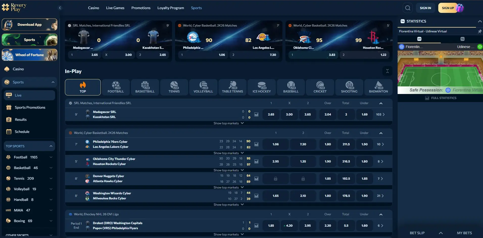
Task: Select the Baseball live category
Action: 291,87
